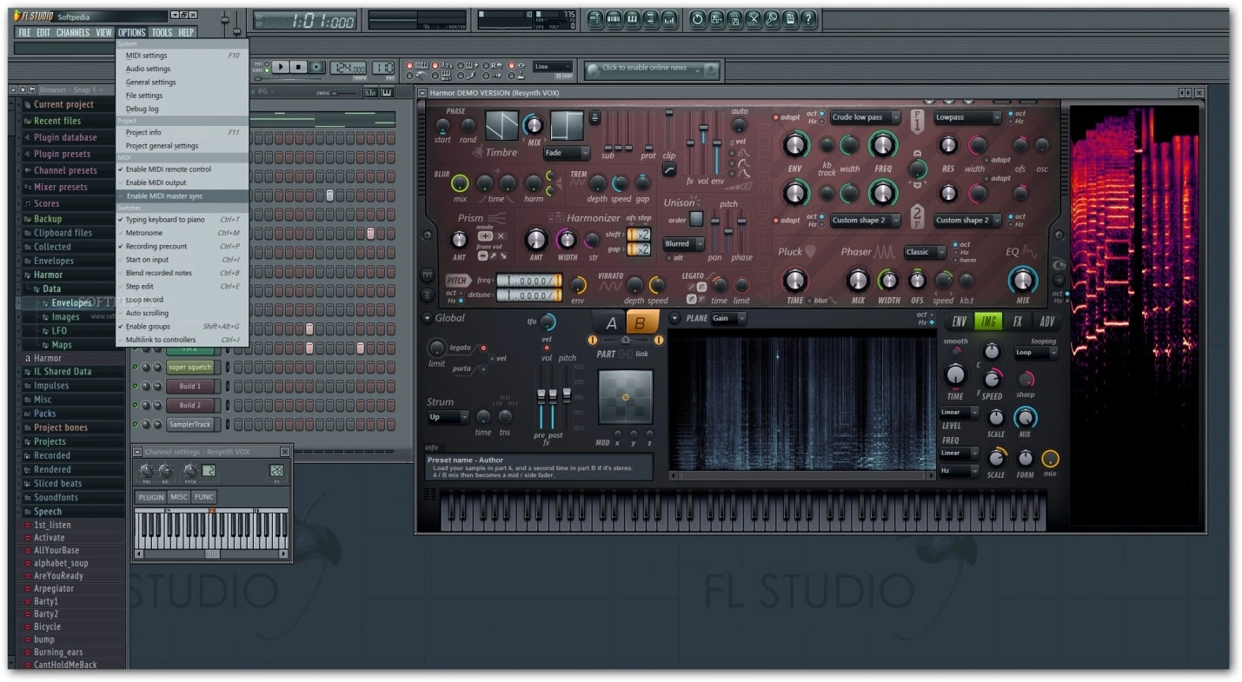1242x682 pixels.
Task: Select harm option in Phaser section
Action: coord(955,260)
